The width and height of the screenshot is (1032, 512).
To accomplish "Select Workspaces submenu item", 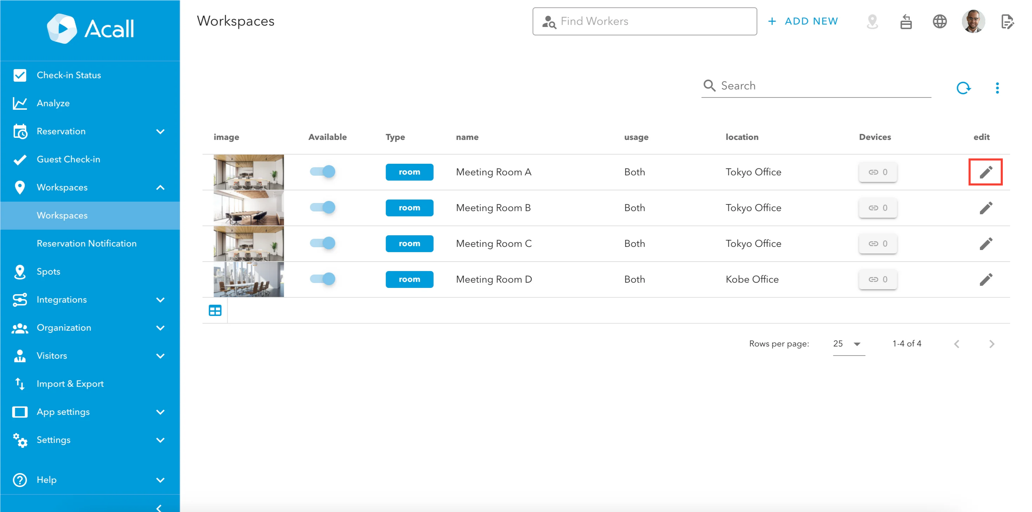I will (90, 216).
